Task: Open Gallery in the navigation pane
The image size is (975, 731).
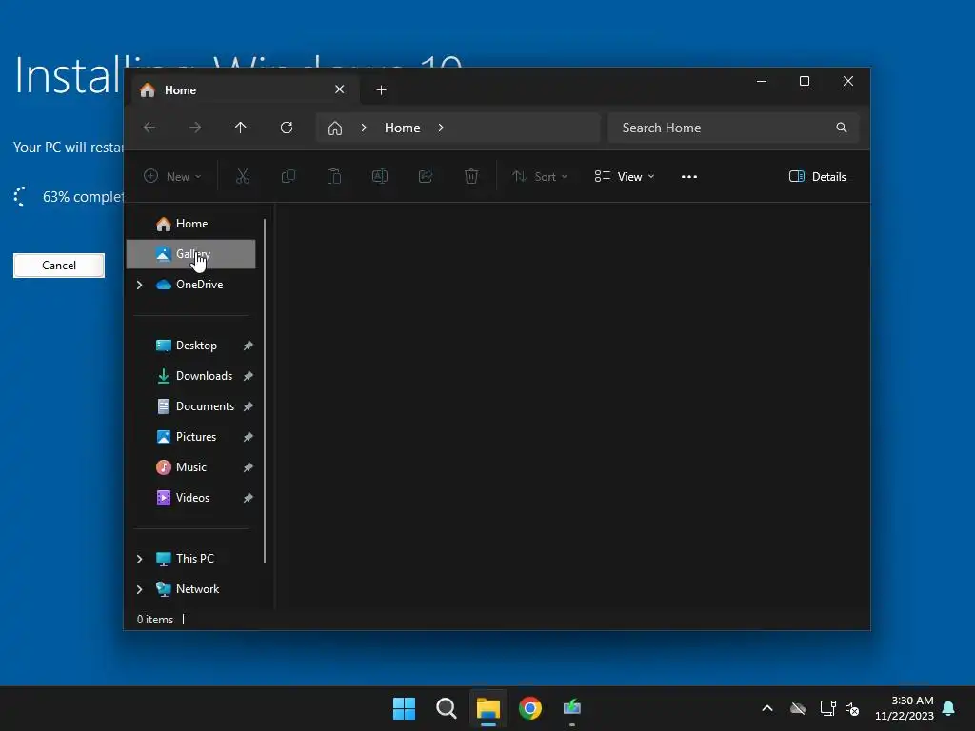Action: (190, 253)
